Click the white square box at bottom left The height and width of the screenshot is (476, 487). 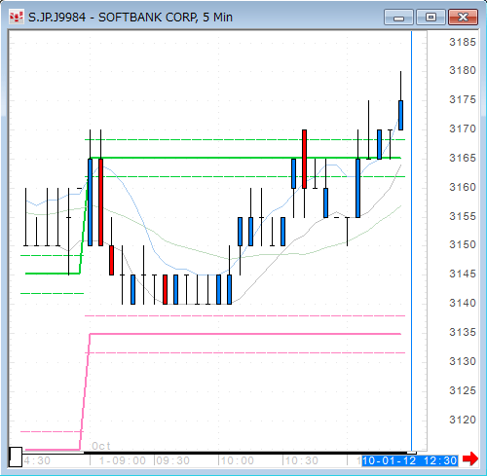pyautogui.click(x=16, y=457)
